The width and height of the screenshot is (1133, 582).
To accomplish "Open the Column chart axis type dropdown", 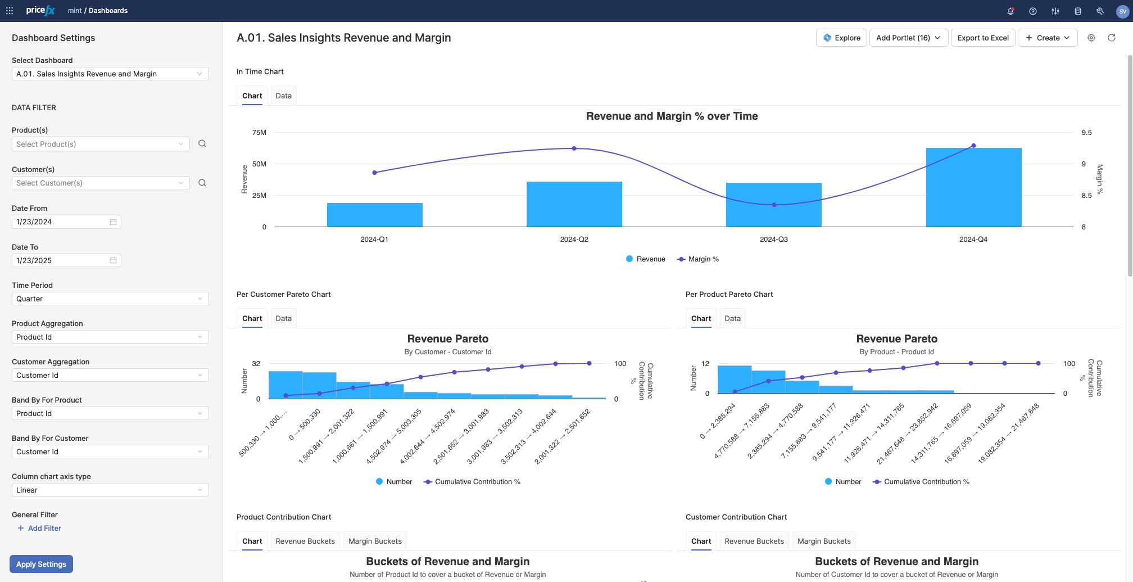I will coord(110,490).
